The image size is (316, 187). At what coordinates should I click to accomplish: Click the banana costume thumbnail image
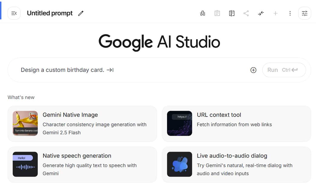pyautogui.click(x=25, y=124)
